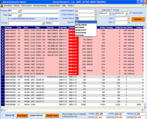
Task: Enable the Choose All checkbox
Action: 4,115
